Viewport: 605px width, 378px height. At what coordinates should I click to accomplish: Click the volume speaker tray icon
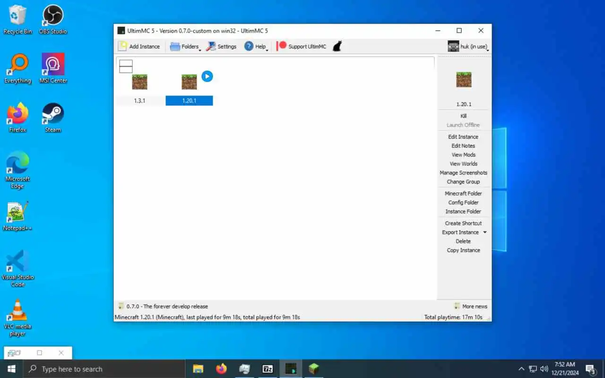[x=544, y=369]
